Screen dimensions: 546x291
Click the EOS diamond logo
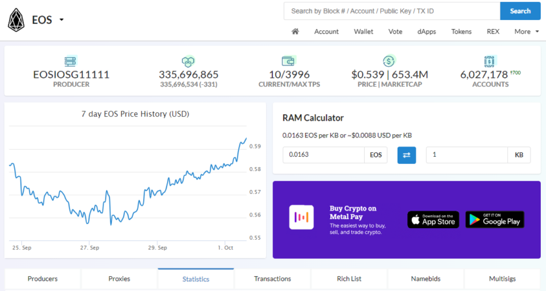coord(16,20)
